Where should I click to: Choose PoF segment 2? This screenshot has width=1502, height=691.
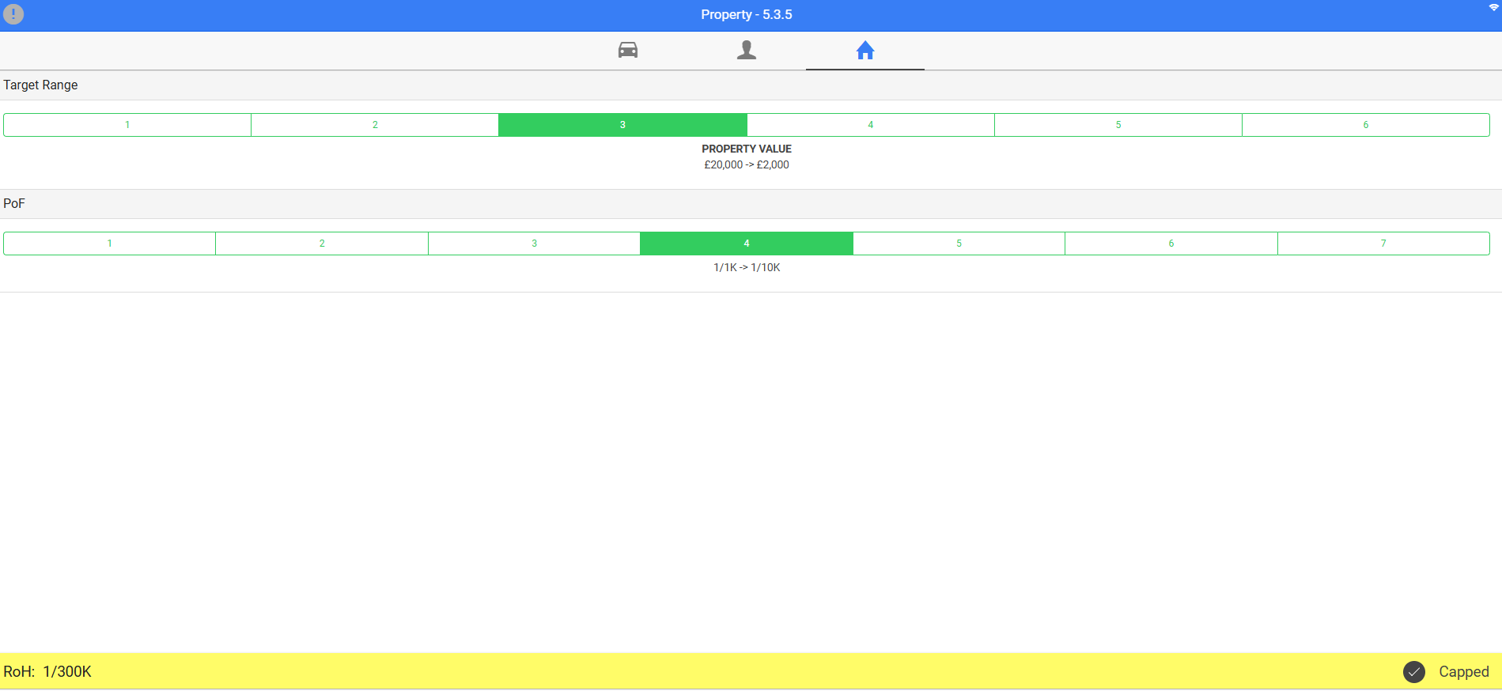click(322, 244)
